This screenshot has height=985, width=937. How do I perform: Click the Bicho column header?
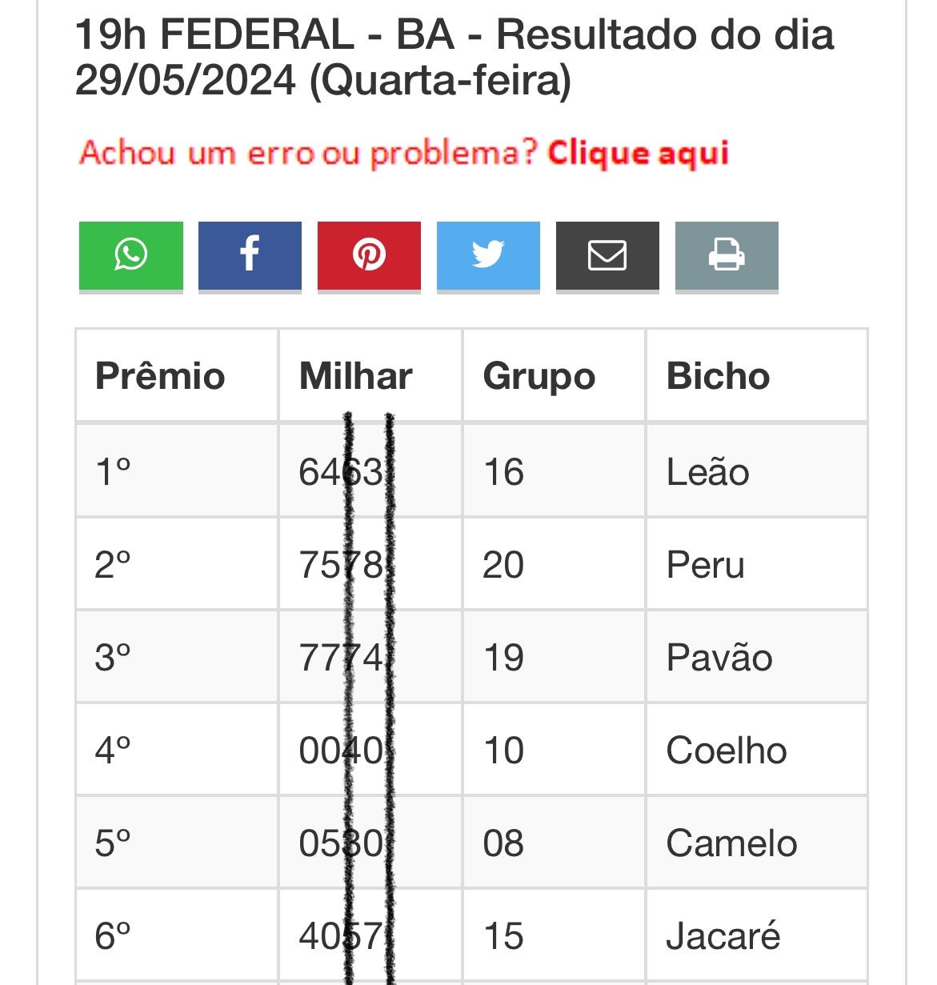pyautogui.click(x=718, y=376)
